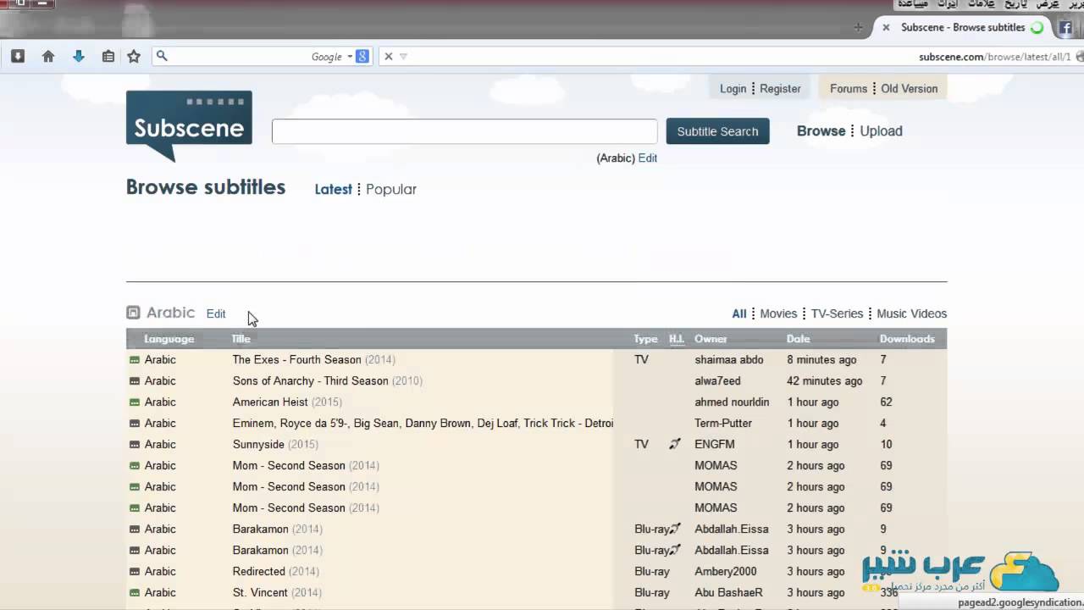
Task: View owner shaimaa abdo's profile
Action: [x=729, y=360]
